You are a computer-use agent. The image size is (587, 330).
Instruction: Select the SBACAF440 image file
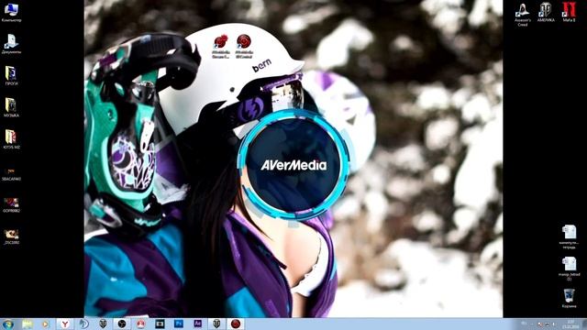[11, 174]
